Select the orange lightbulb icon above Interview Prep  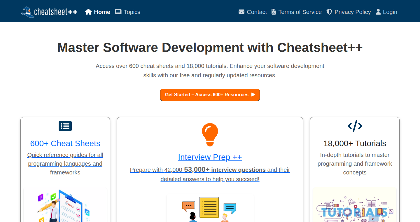[x=210, y=135]
